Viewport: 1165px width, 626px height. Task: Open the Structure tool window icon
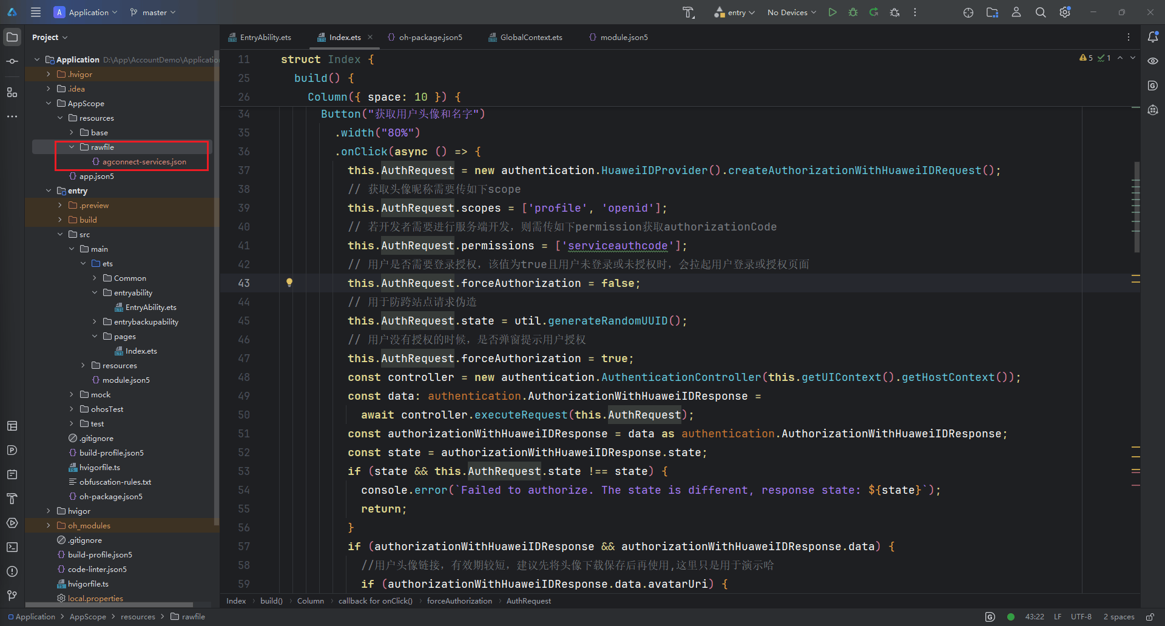12,92
